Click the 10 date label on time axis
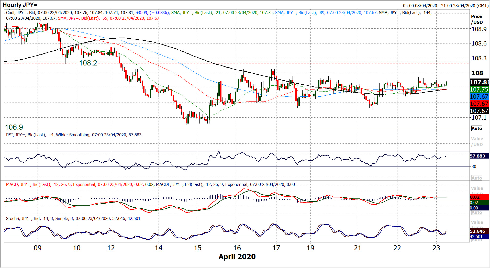Viewport: 490px width, 268px height. click(77, 248)
